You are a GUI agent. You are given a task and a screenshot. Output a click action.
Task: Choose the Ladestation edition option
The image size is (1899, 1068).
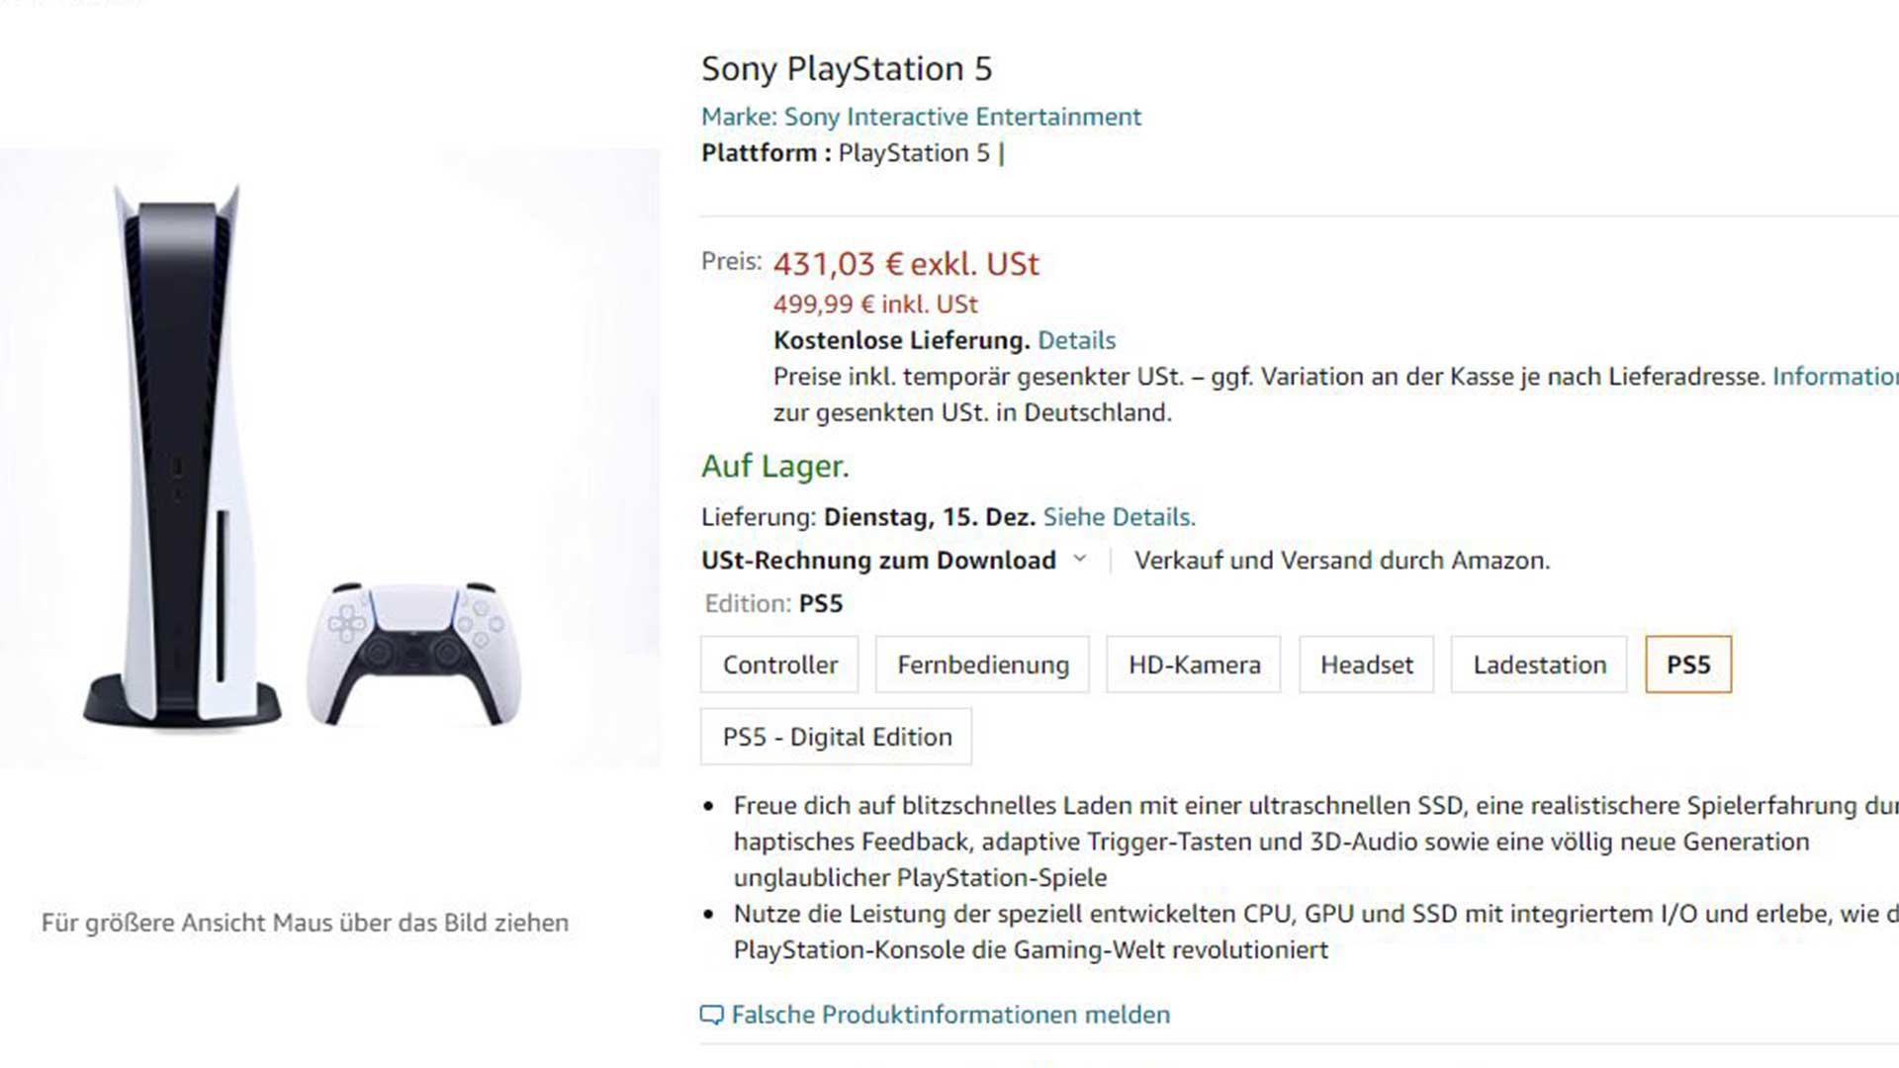[x=1539, y=665]
